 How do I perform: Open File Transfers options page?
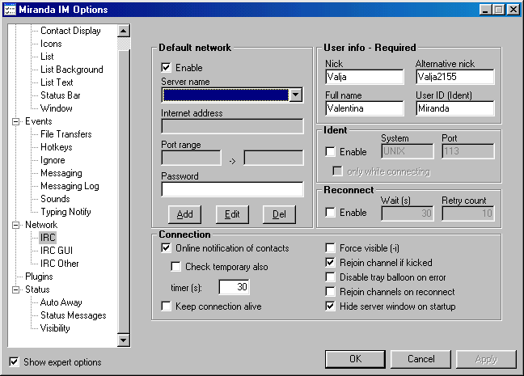[x=66, y=134]
